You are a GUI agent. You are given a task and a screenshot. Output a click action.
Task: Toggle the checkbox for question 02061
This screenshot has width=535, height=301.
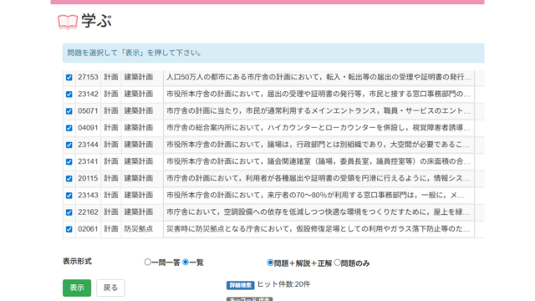(x=69, y=229)
